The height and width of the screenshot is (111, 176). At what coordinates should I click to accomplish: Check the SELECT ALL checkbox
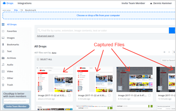(x=38, y=59)
